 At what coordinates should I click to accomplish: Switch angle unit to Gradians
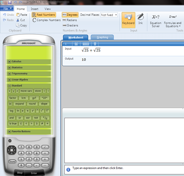(70, 25)
